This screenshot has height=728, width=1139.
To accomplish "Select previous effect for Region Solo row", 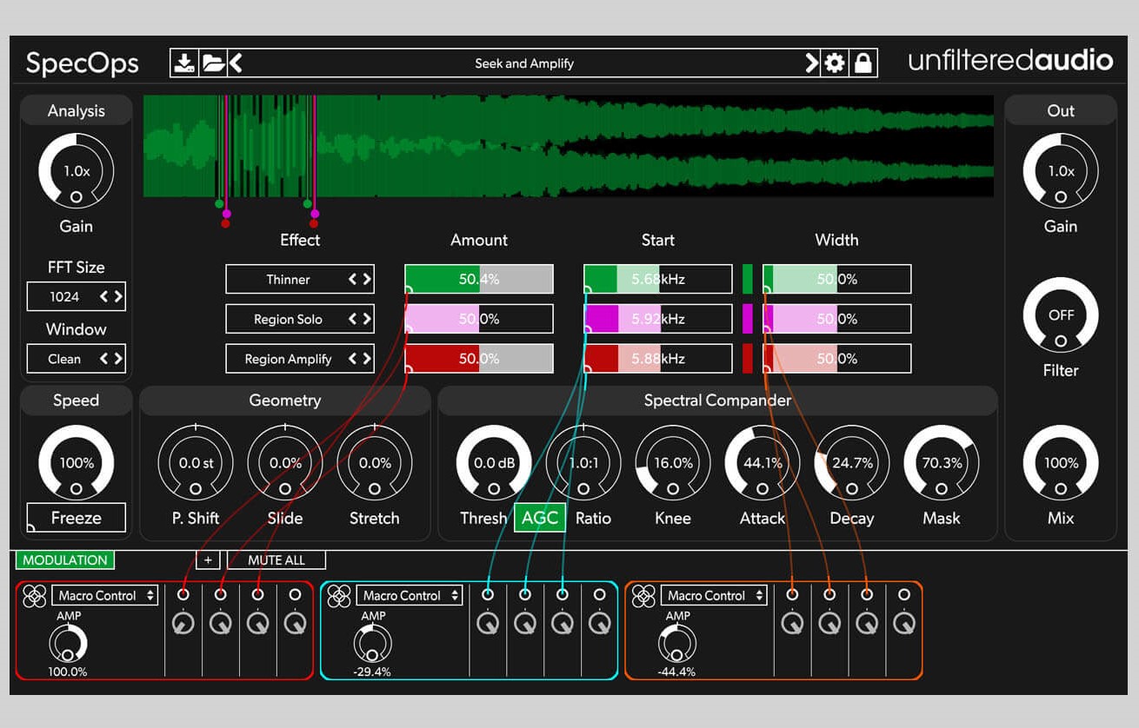I will pos(353,319).
